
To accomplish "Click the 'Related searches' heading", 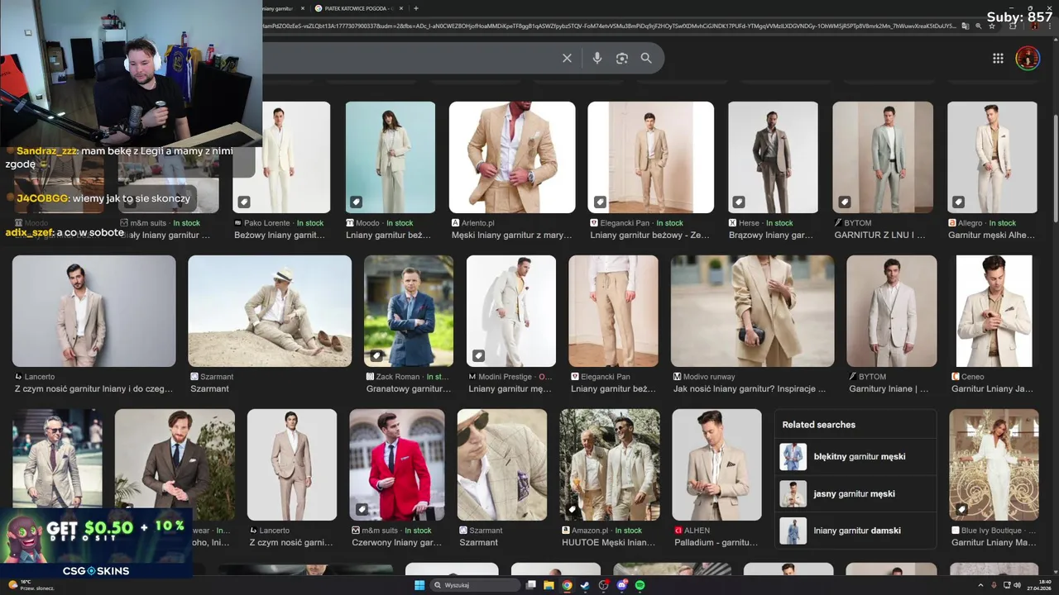I will [819, 425].
